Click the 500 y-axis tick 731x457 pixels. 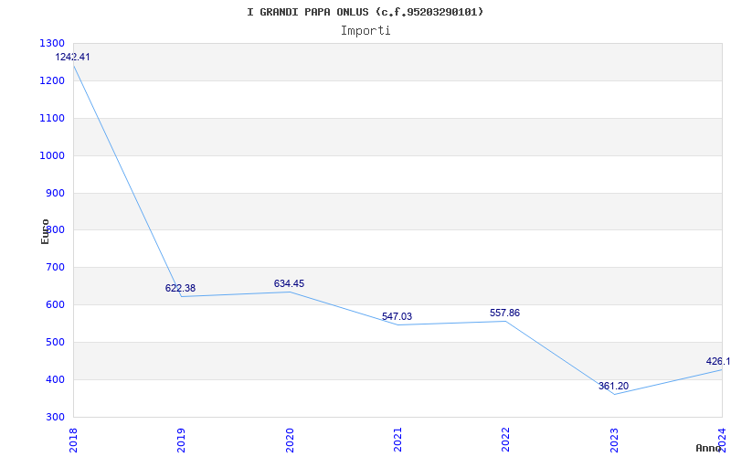55,342
